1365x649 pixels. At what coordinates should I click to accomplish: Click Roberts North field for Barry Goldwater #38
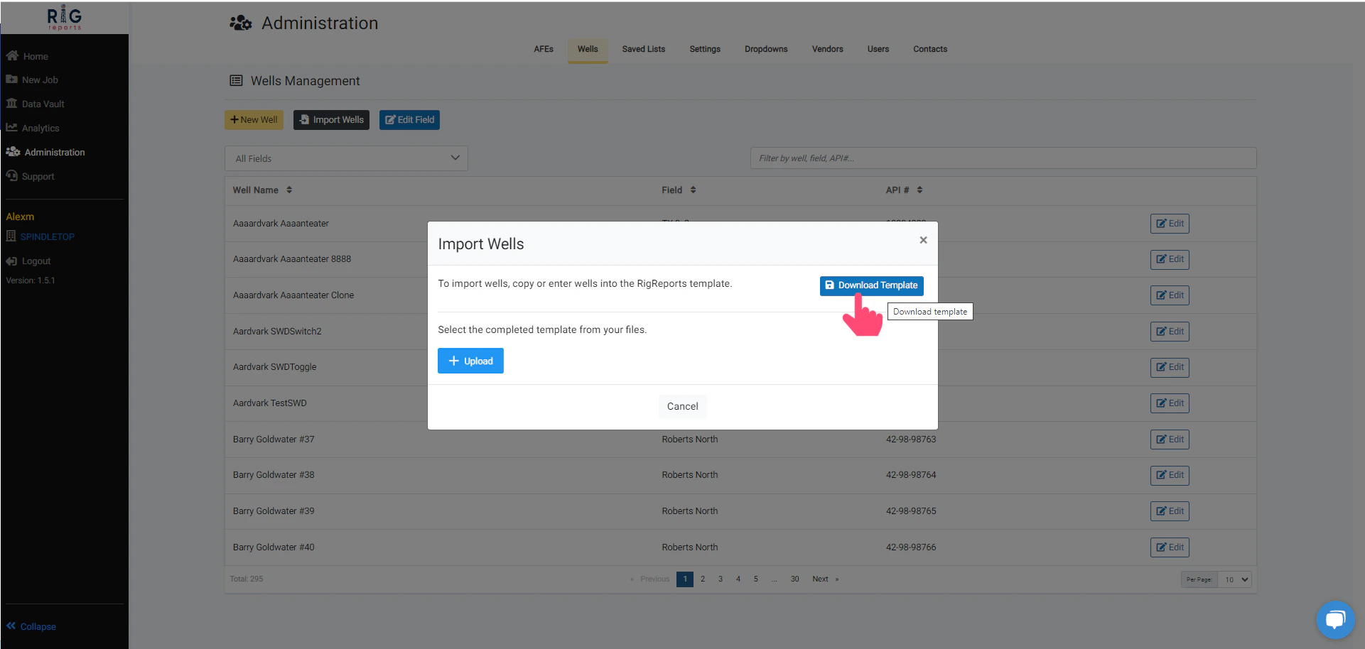690,475
